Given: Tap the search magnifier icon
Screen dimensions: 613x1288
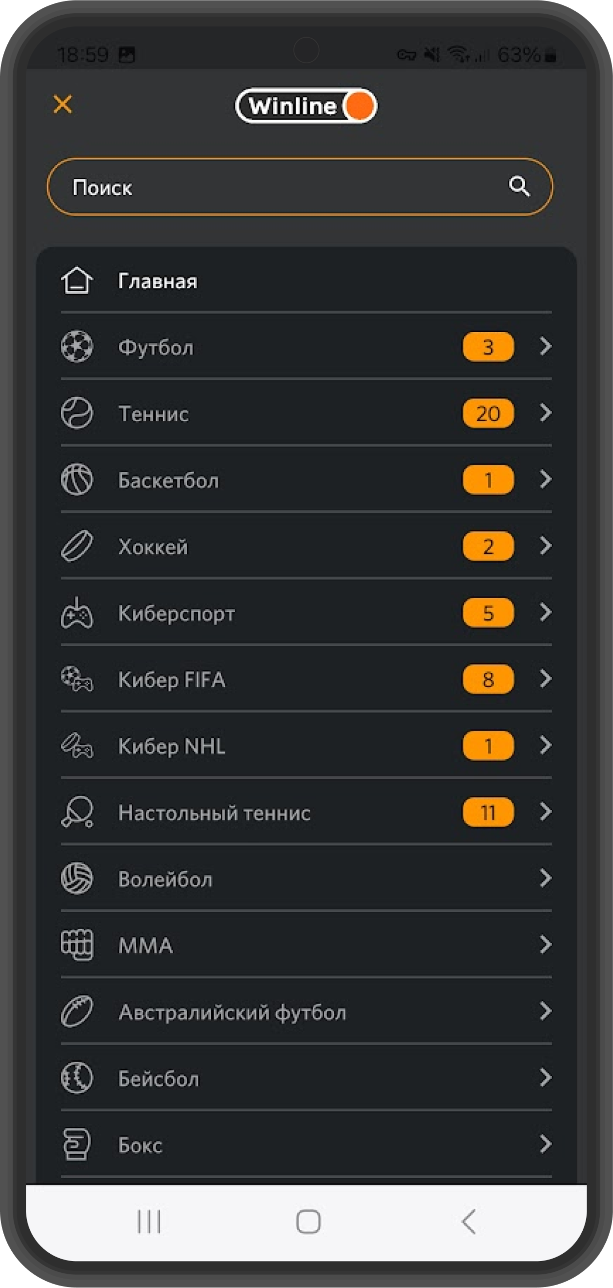Looking at the screenshot, I should click(x=519, y=186).
